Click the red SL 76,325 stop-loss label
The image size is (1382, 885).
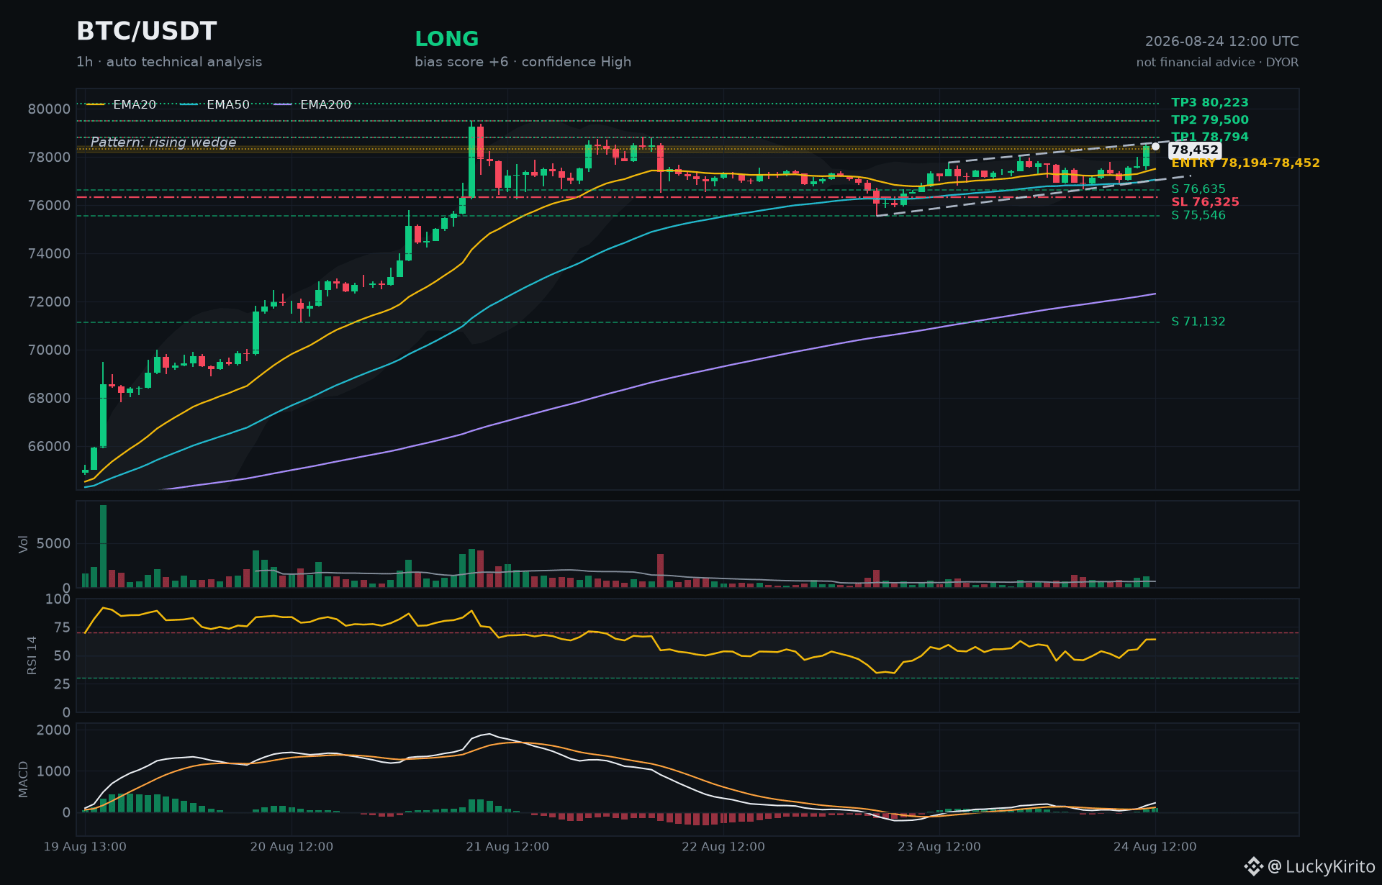1206,202
